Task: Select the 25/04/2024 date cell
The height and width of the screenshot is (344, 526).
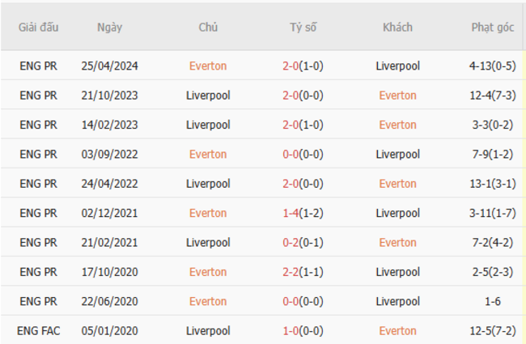Action: coord(109,66)
